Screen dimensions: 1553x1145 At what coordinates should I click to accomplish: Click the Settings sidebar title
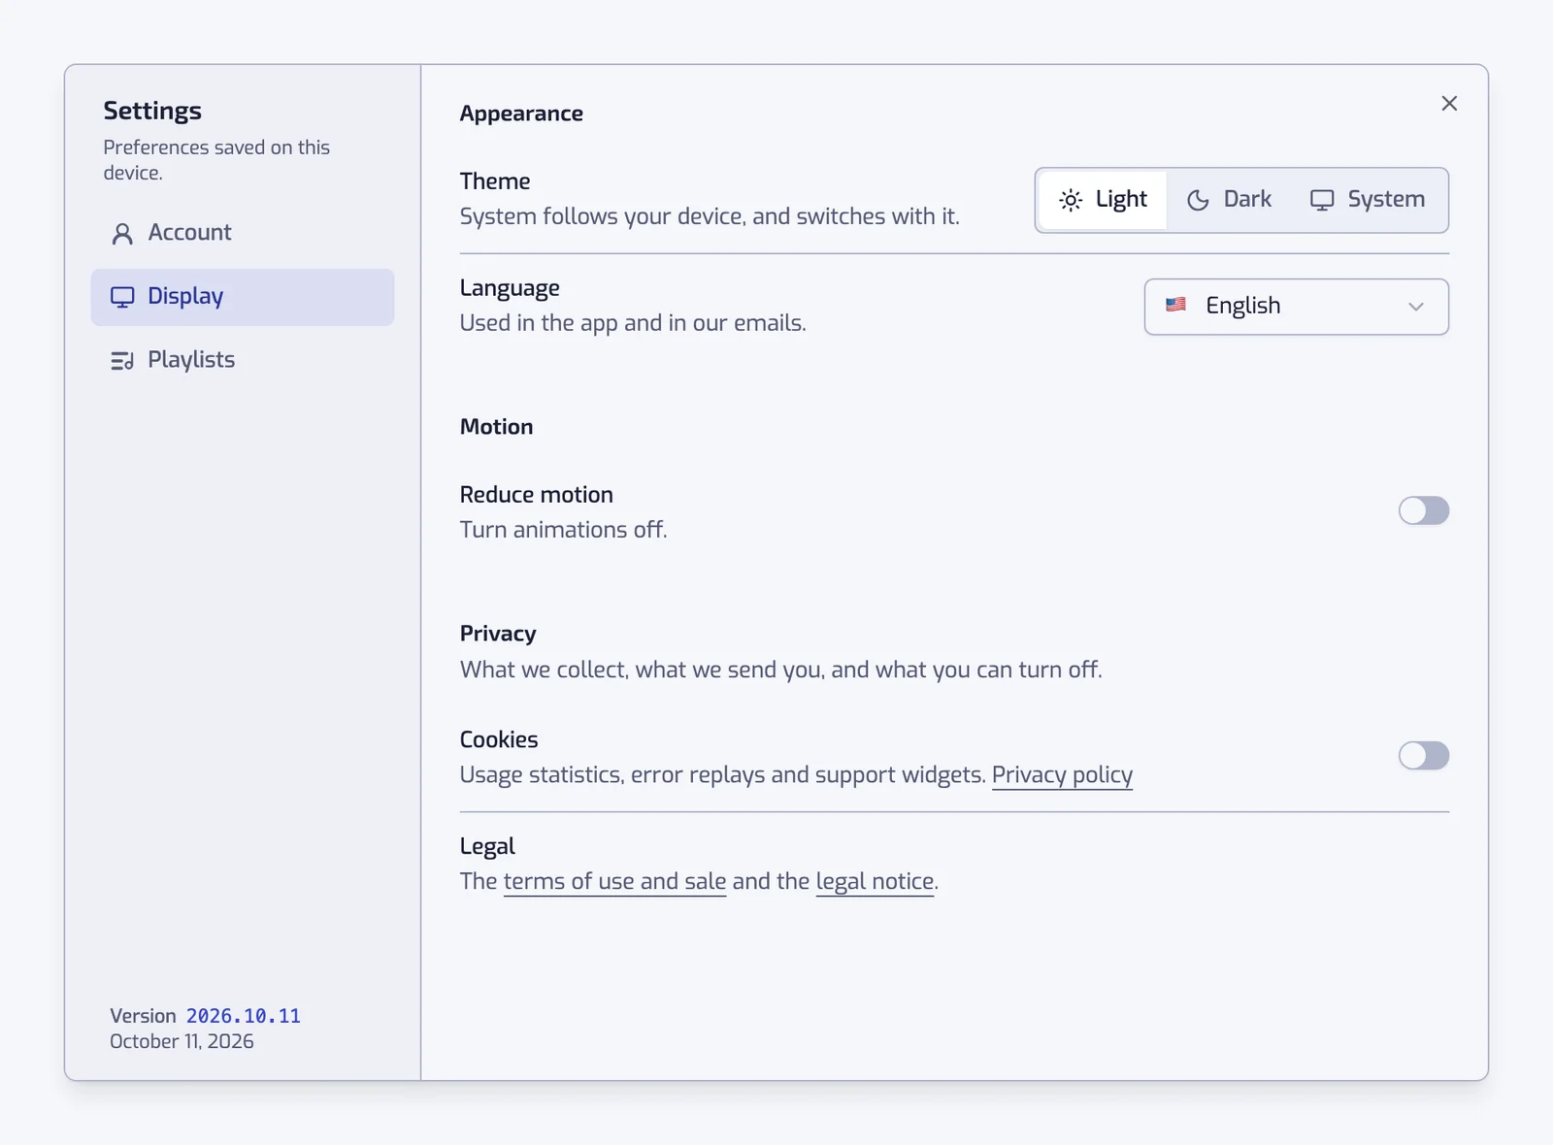tap(152, 111)
